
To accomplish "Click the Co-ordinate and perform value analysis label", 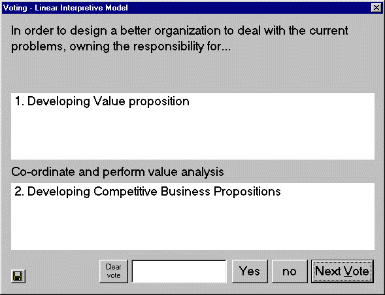I will pyautogui.click(x=118, y=172).
